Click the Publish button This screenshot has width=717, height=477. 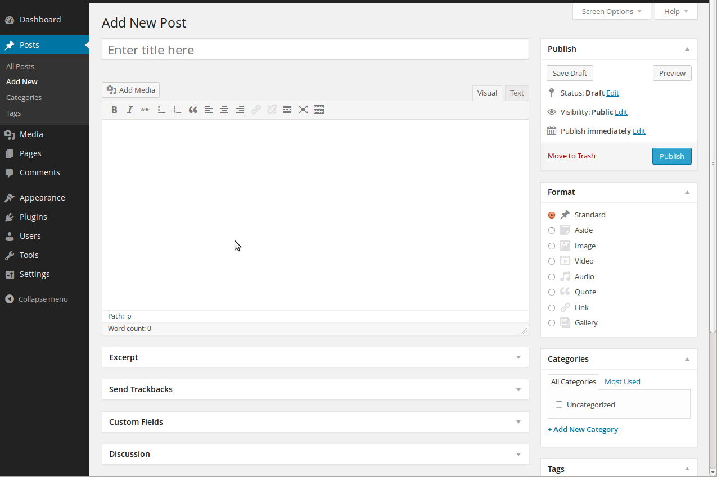tap(671, 156)
